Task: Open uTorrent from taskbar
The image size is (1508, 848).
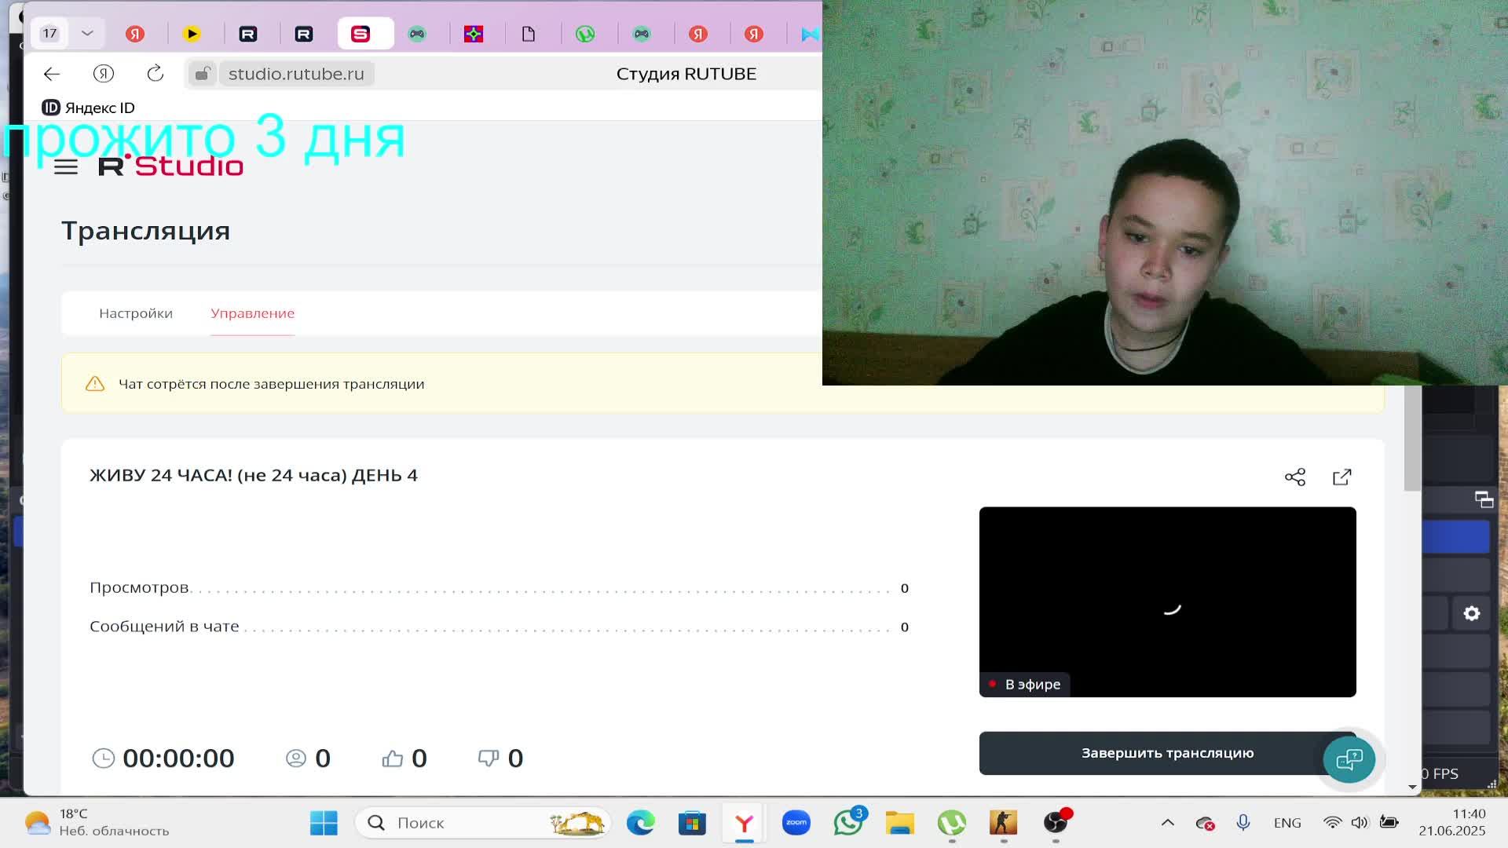Action: (952, 823)
